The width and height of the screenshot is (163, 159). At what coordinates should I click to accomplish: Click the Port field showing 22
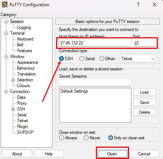pyautogui.click(x=144, y=43)
